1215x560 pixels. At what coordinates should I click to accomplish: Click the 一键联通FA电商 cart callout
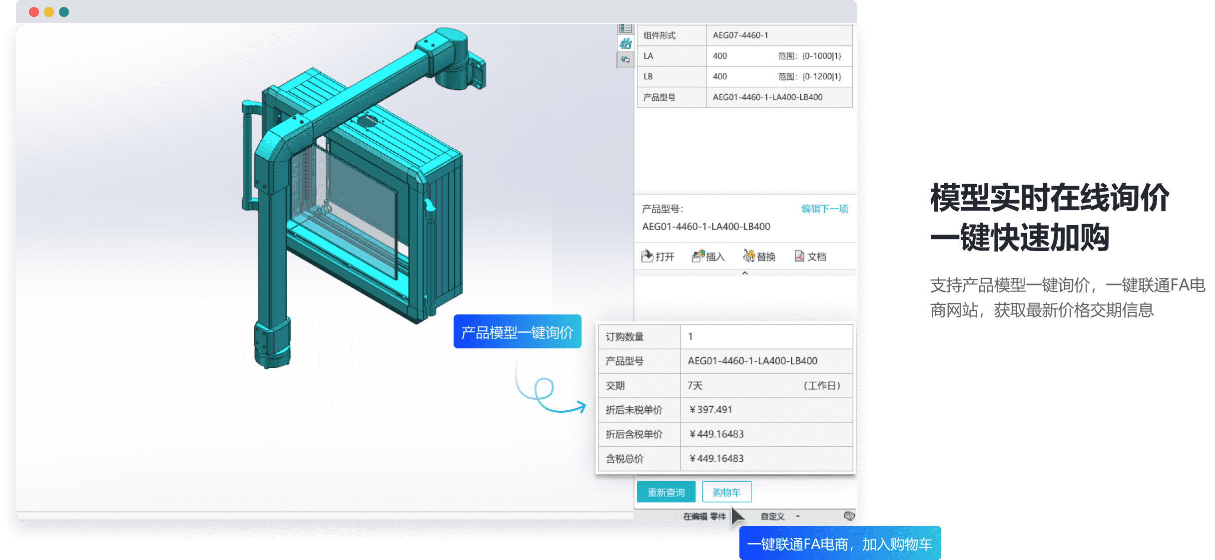[x=839, y=544]
